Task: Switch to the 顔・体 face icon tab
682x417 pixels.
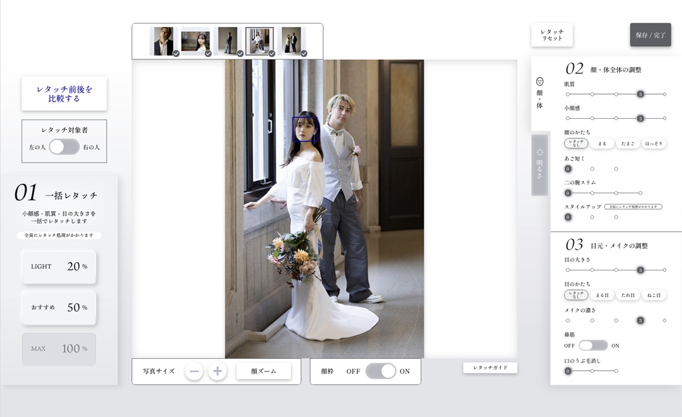Action: coord(540,93)
